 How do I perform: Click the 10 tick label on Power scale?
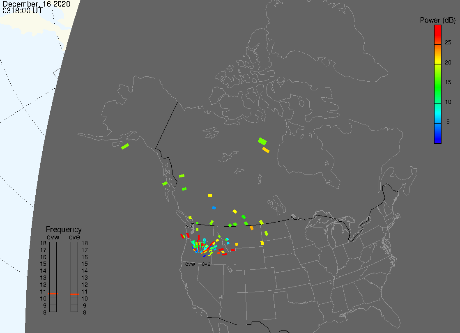pyautogui.click(x=448, y=102)
